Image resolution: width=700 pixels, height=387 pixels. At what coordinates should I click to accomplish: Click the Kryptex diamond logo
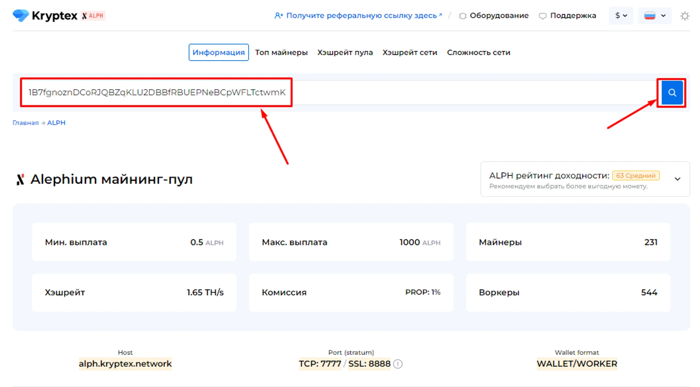(x=21, y=15)
